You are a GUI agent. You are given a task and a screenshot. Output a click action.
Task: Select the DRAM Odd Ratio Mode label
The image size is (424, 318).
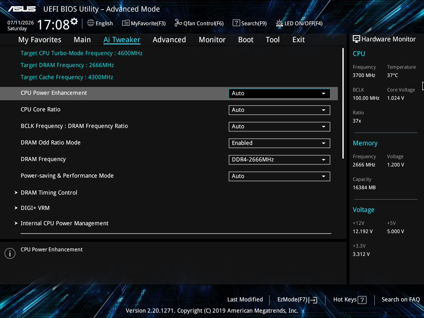pos(51,142)
